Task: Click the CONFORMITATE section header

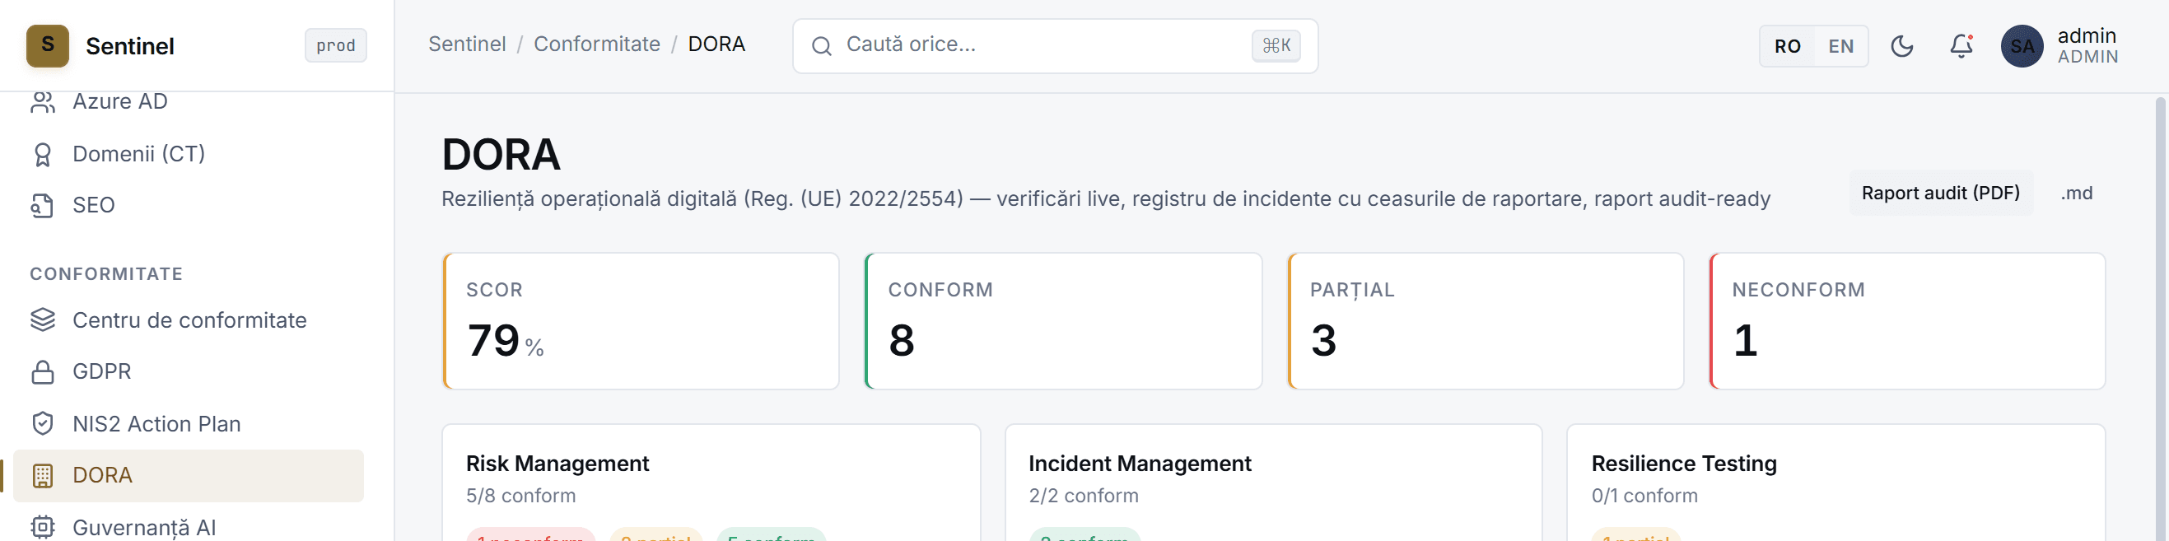Action: (x=106, y=274)
